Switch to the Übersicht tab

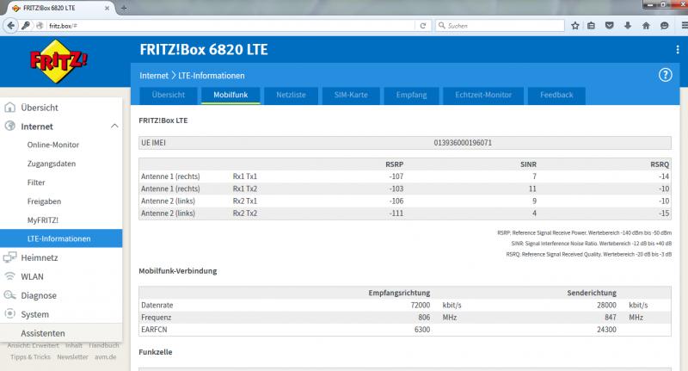tap(169, 96)
